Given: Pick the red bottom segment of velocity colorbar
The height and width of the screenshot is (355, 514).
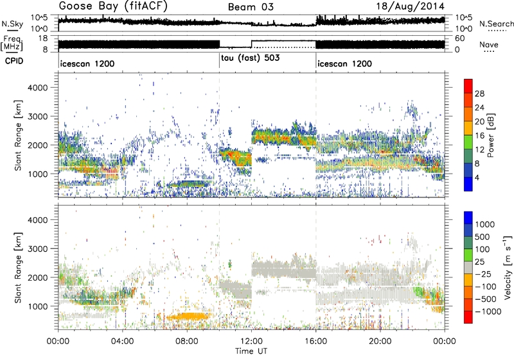Looking at the screenshot, I should click(468, 317).
